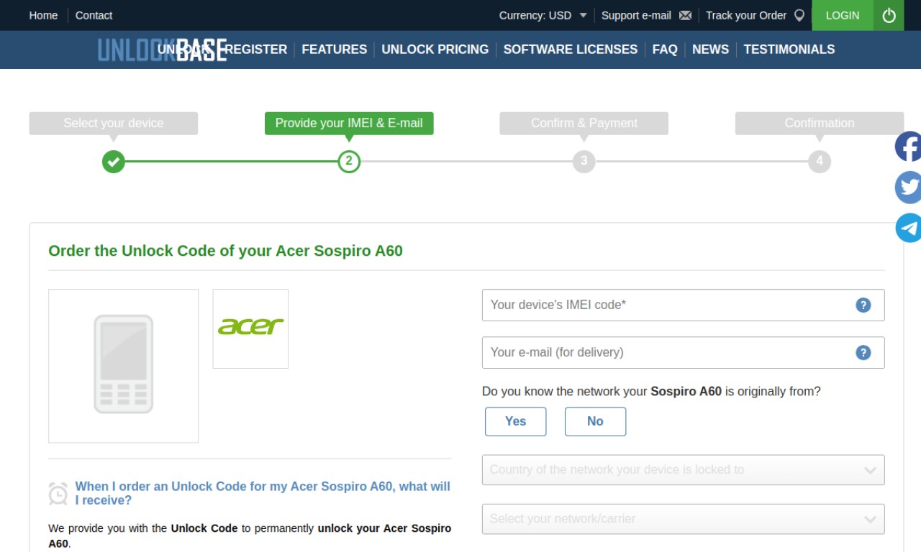Image resolution: width=921 pixels, height=552 pixels.
Task: Click alarm clock icon beside the question
Action: (58, 494)
